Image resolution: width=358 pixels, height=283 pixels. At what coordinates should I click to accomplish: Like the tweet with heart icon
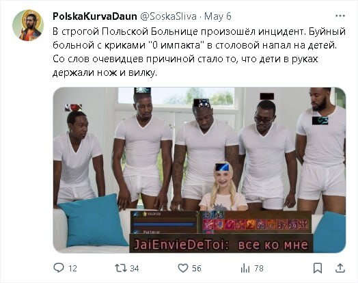(183, 268)
